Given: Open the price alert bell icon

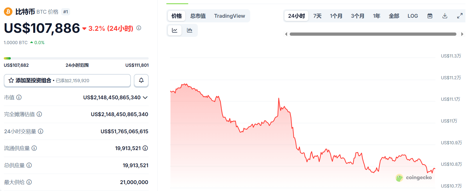Looking at the screenshot, I should coord(141,80).
